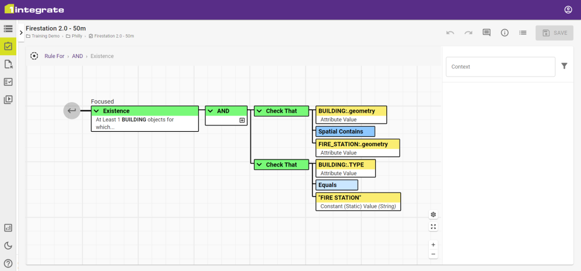
Task: Click the back arrow circle button
Action: 71,110
